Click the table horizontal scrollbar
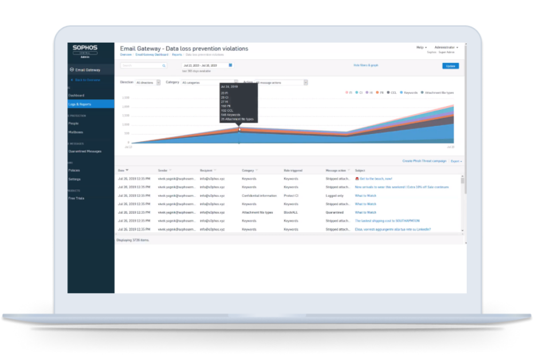The height and width of the screenshot is (356, 534). (x=289, y=234)
